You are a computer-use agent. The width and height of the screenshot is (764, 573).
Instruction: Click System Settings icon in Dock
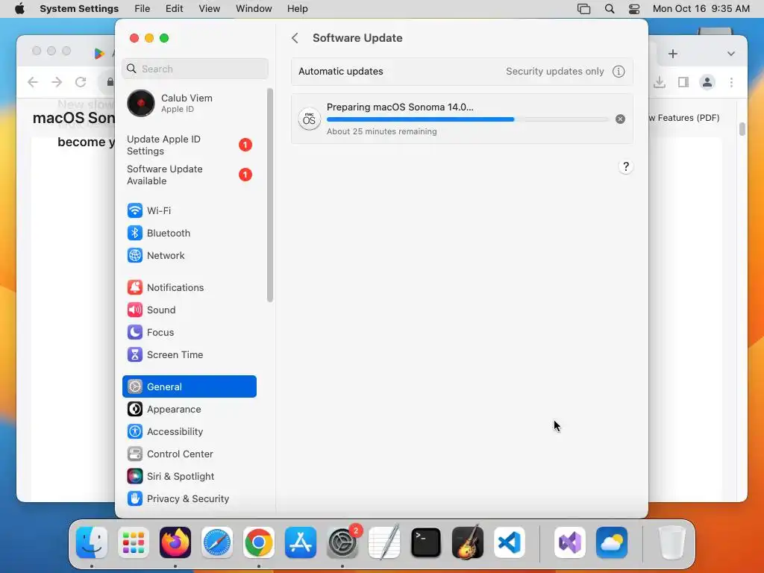click(x=342, y=542)
